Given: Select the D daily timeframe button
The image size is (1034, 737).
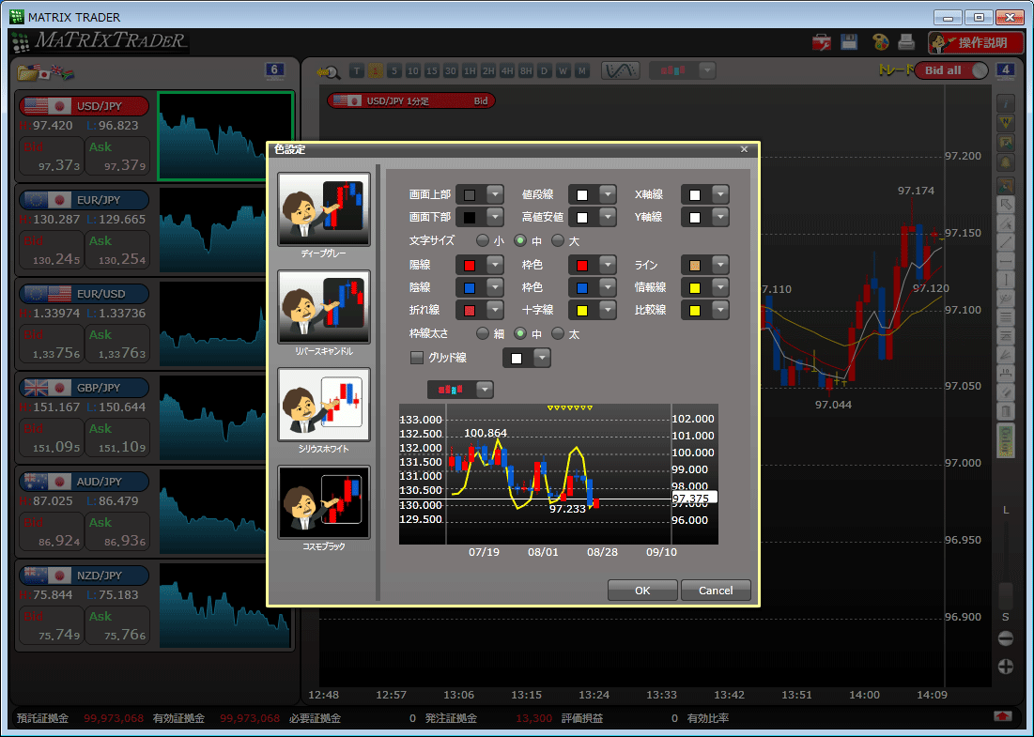Looking at the screenshot, I should click(x=545, y=70).
